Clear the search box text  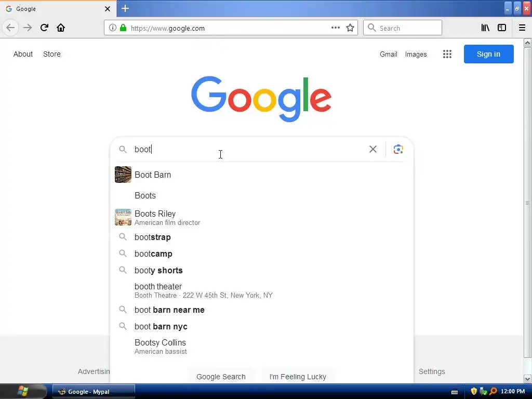373,149
